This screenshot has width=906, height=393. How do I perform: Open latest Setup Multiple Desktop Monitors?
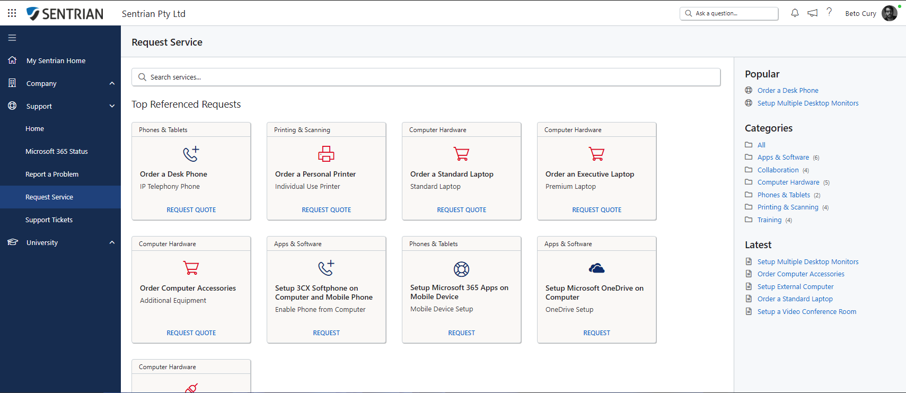point(807,261)
